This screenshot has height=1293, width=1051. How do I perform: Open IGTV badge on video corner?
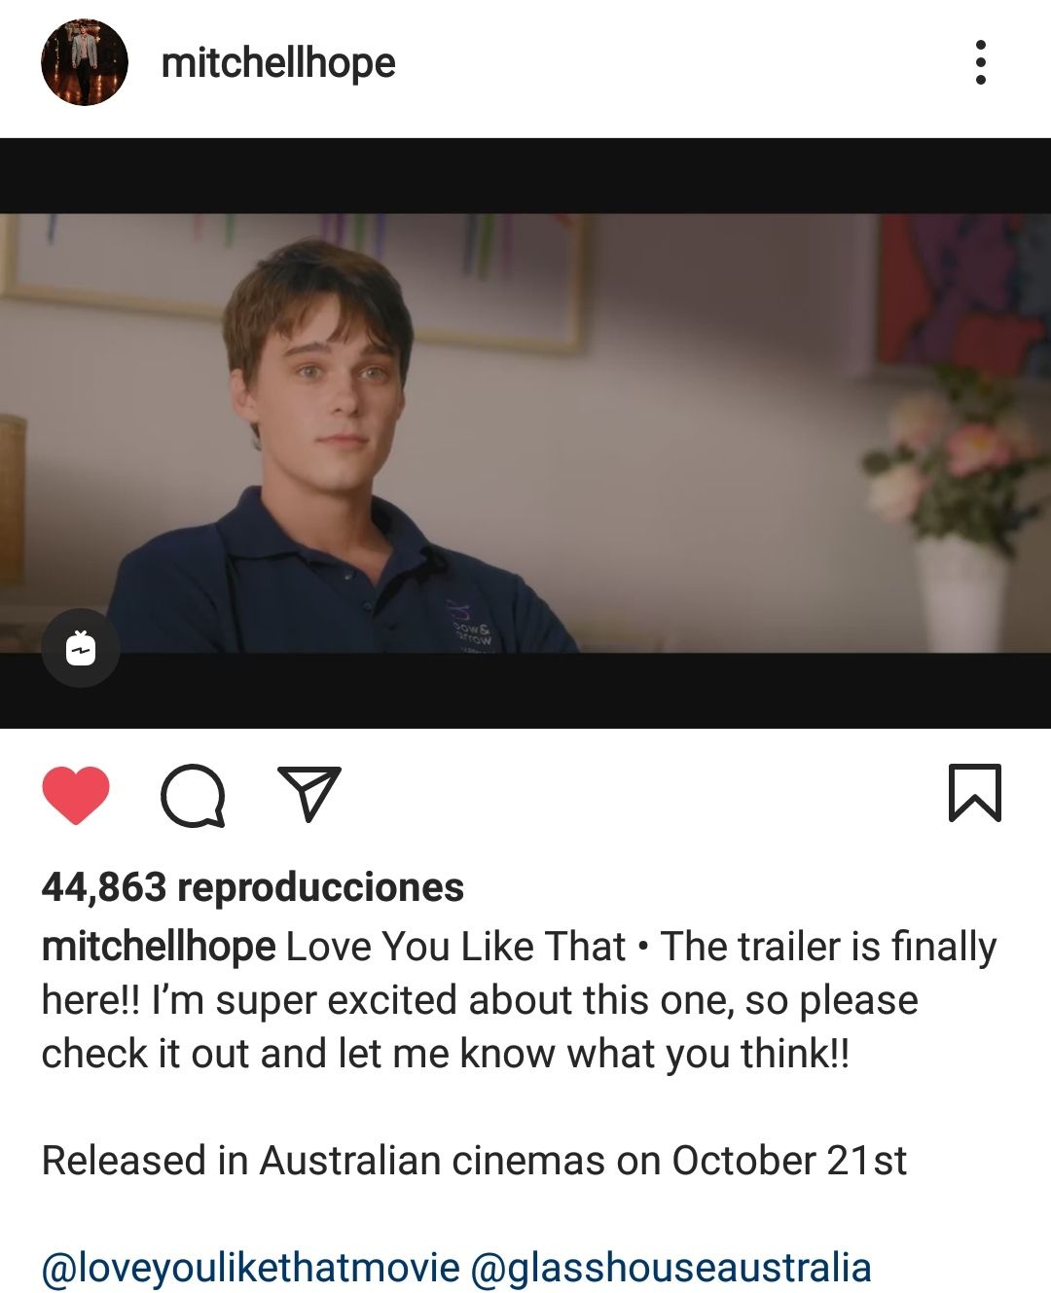tap(81, 648)
